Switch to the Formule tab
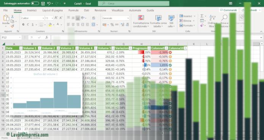This screenshot has height=140, width=264. 74,10
